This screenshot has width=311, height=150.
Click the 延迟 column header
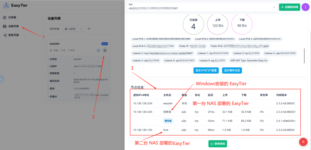pyautogui.click(x=211, y=95)
